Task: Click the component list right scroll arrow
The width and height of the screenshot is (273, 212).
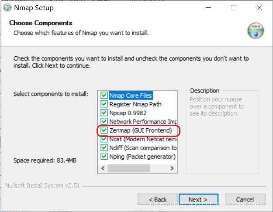Action: click(172, 168)
